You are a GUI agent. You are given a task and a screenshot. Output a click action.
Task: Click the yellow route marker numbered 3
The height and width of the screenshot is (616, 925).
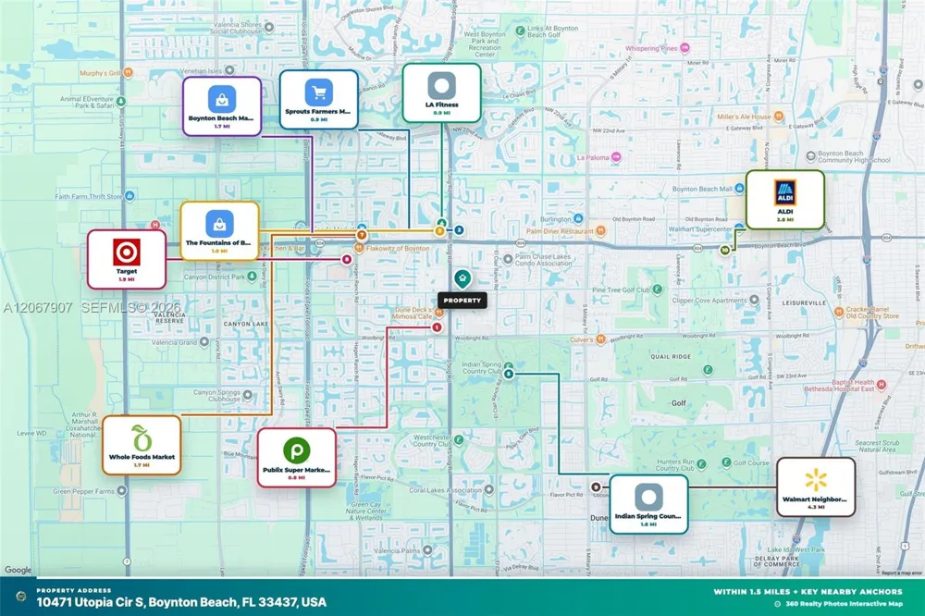(439, 230)
